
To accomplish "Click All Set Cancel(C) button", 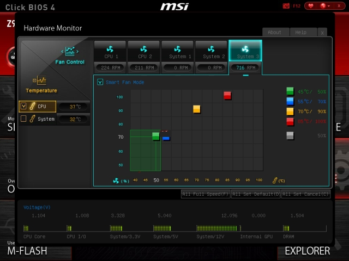I will pos(306,194).
